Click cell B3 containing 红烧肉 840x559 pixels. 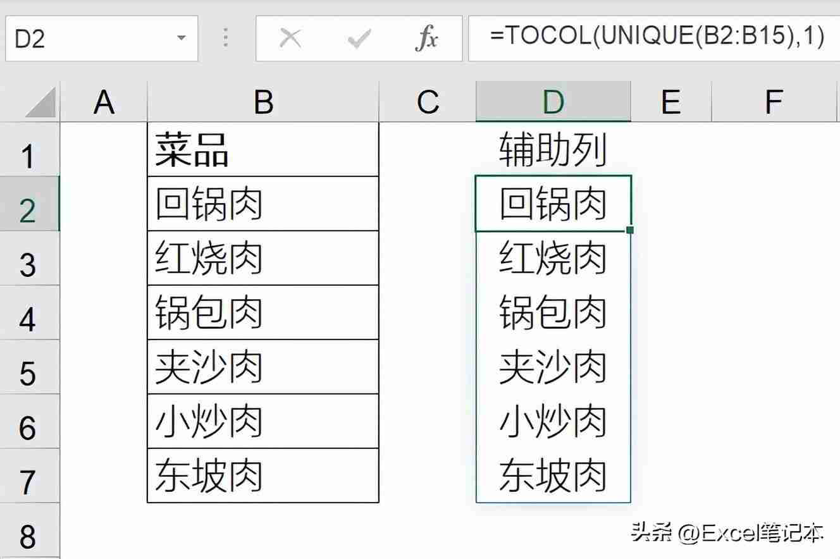(x=263, y=258)
